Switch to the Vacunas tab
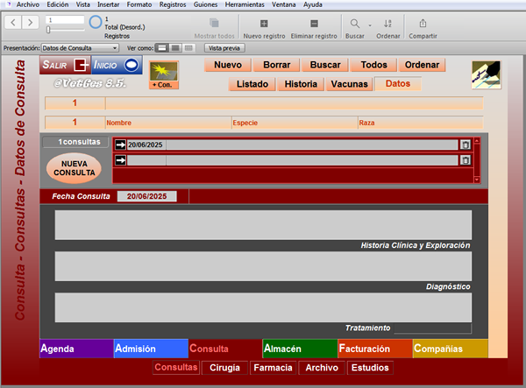Screen dimensions: 526x388 pyautogui.click(x=349, y=84)
